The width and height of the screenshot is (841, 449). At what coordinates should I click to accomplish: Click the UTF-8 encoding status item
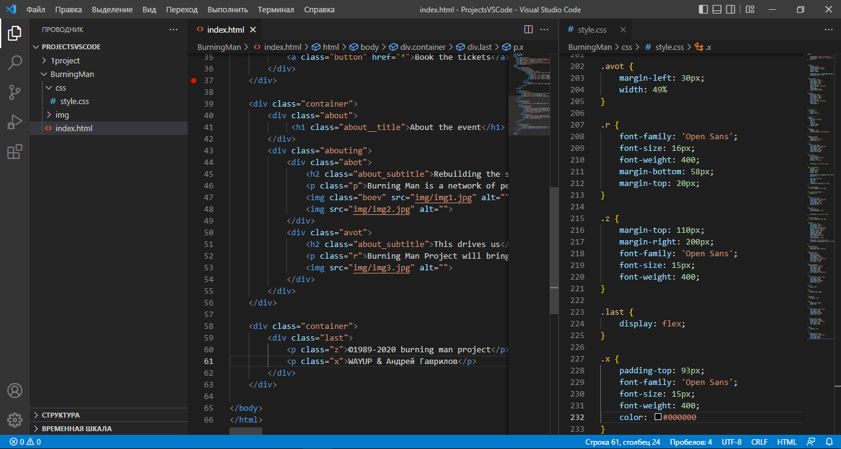pos(731,442)
